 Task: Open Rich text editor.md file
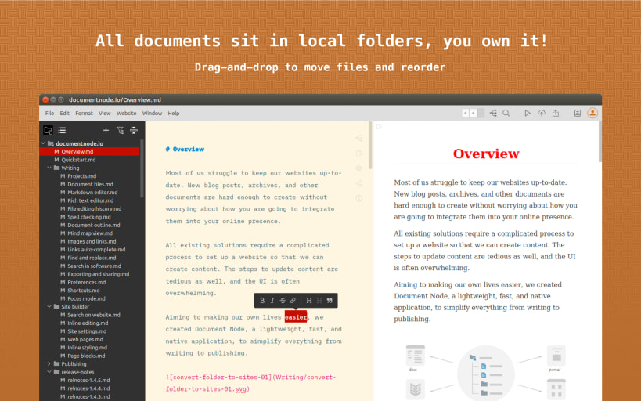click(89, 200)
